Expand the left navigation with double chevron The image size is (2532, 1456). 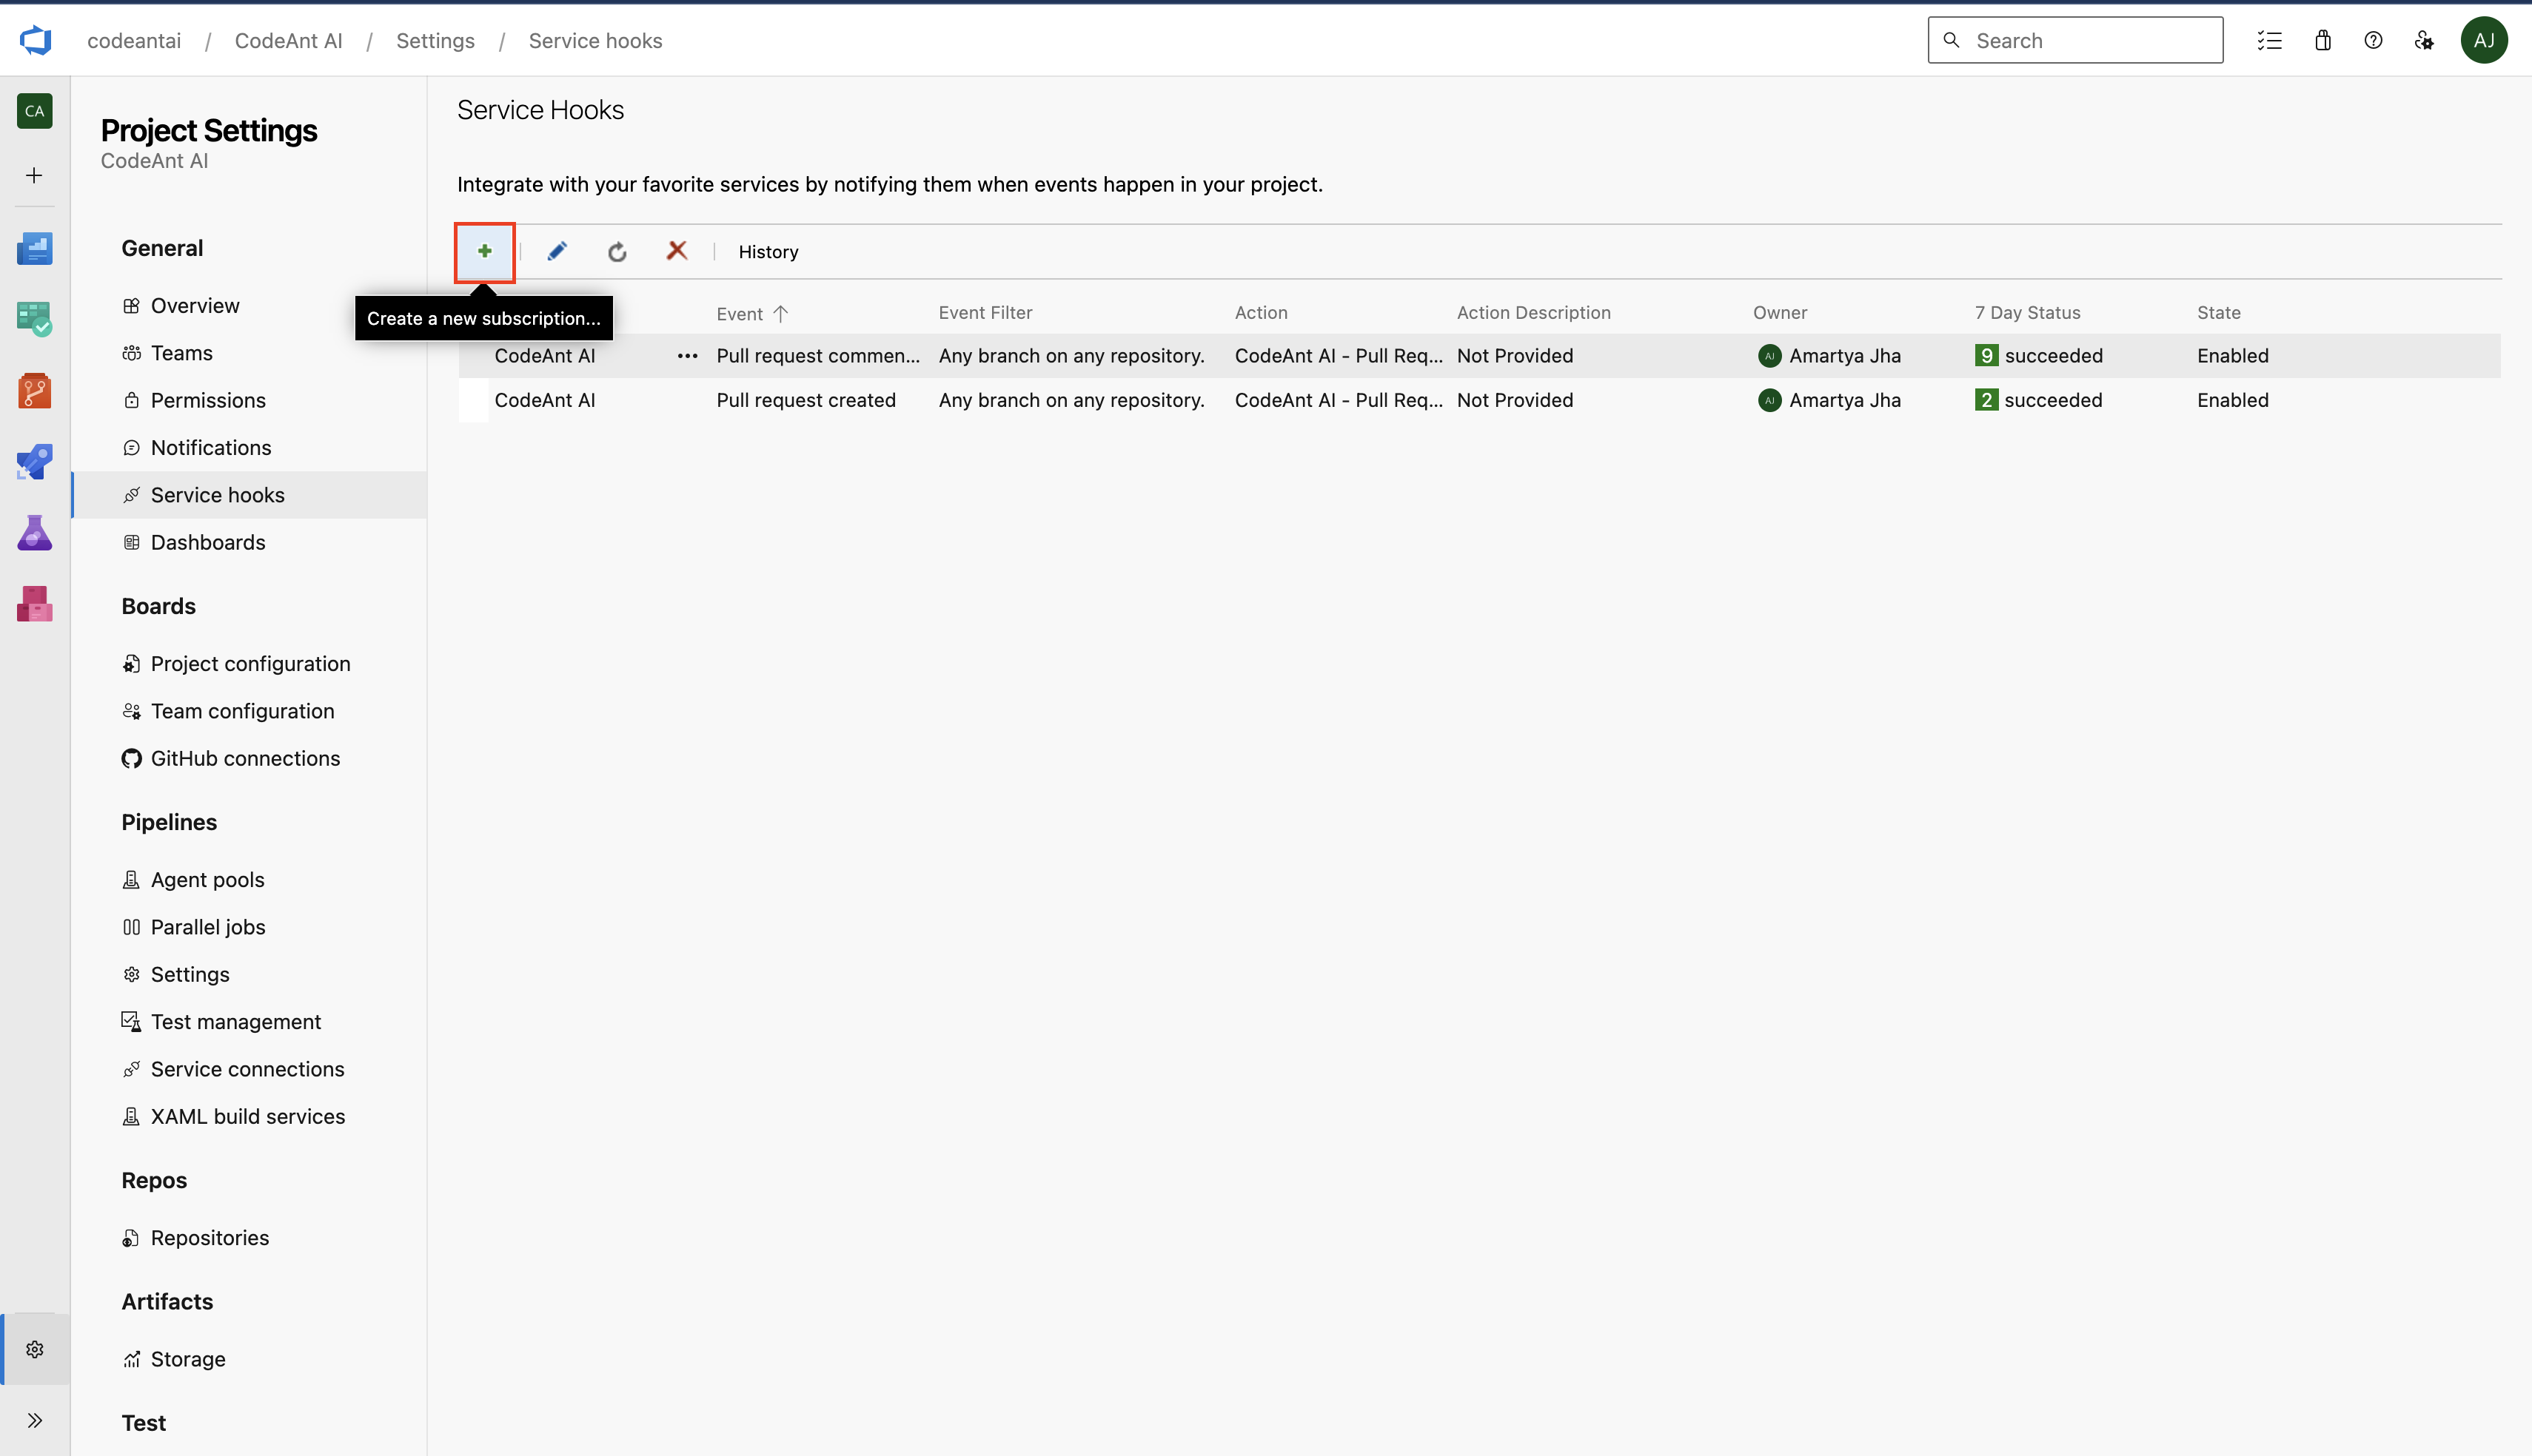pyautogui.click(x=34, y=1420)
